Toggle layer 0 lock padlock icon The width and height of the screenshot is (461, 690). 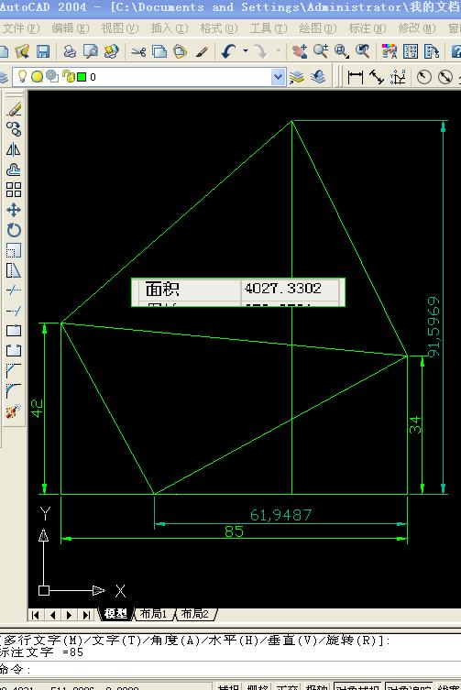click(69, 77)
